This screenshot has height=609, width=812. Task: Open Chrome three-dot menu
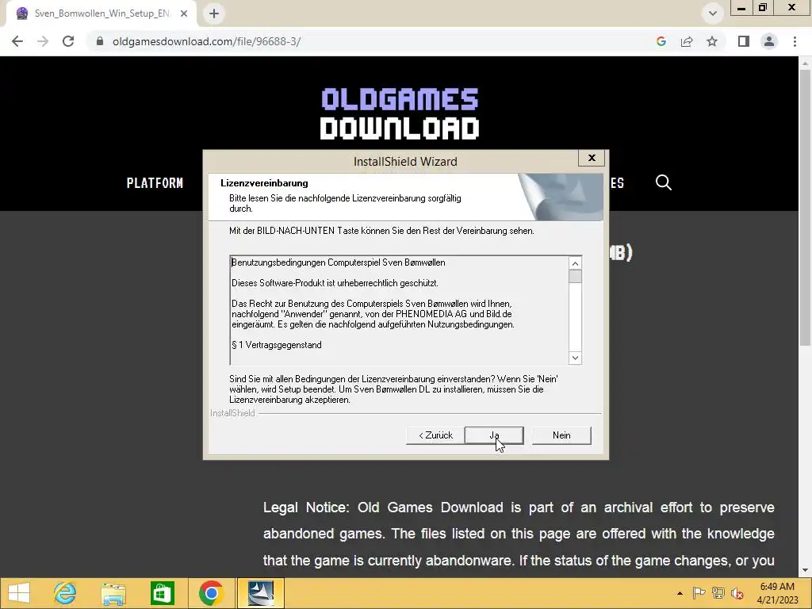795,41
